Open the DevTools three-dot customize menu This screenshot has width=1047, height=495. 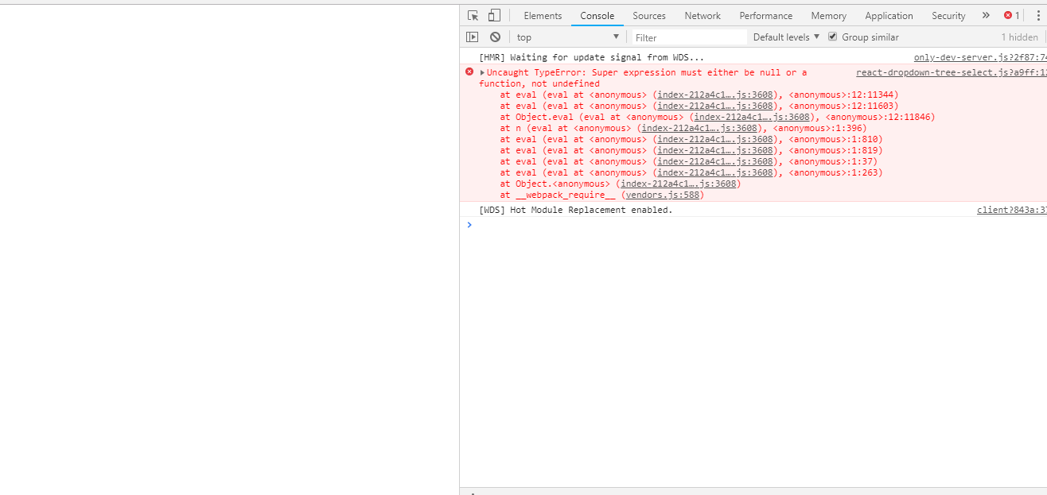tap(1038, 15)
